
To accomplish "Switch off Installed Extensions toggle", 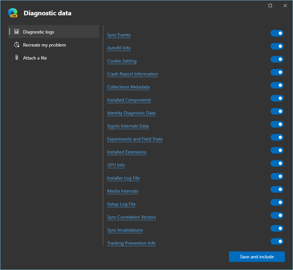I will pyautogui.click(x=277, y=150).
